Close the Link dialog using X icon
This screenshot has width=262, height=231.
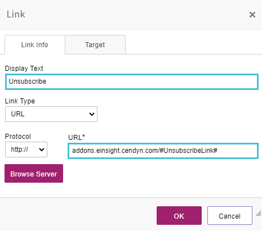point(252,15)
